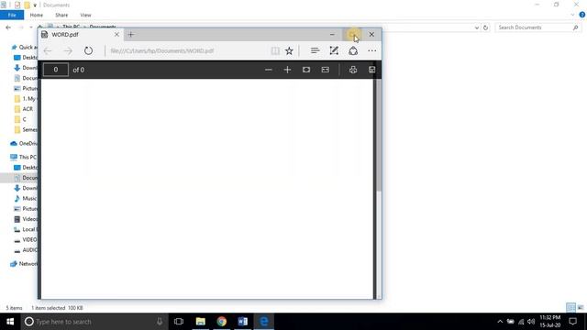Refresh the page in Edge
Image resolution: width=587 pixels, height=330 pixels.
(88, 50)
